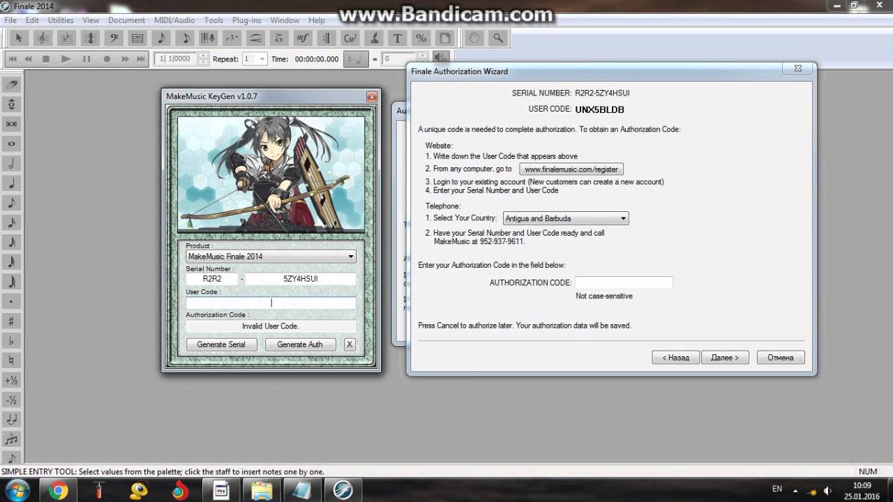This screenshot has width=893, height=502.
Task: Click the playback speaker settings icon
Action: coord(441,59)
